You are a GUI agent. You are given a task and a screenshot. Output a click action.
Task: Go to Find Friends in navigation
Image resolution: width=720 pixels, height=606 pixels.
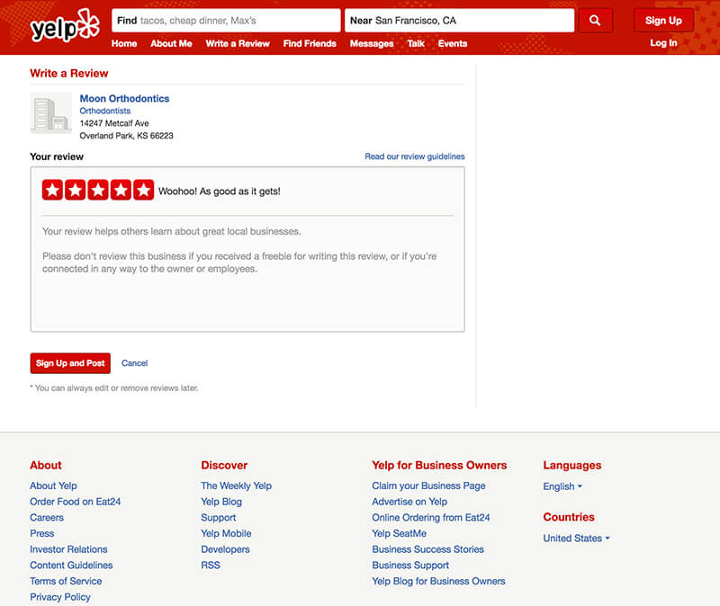(310, 43)
